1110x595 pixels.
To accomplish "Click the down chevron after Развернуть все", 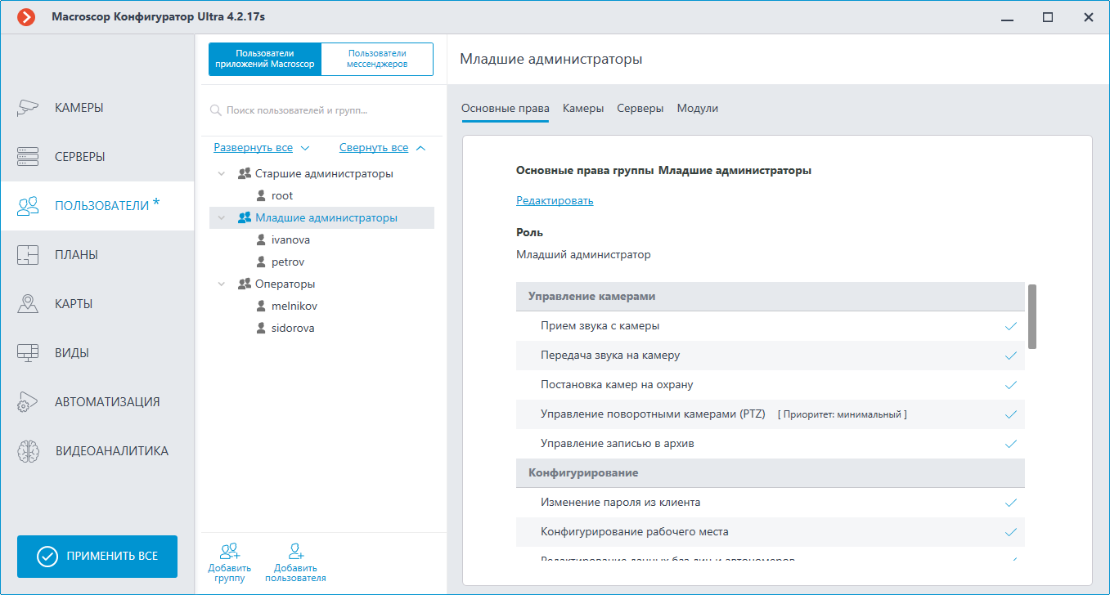I will point(305,148).
